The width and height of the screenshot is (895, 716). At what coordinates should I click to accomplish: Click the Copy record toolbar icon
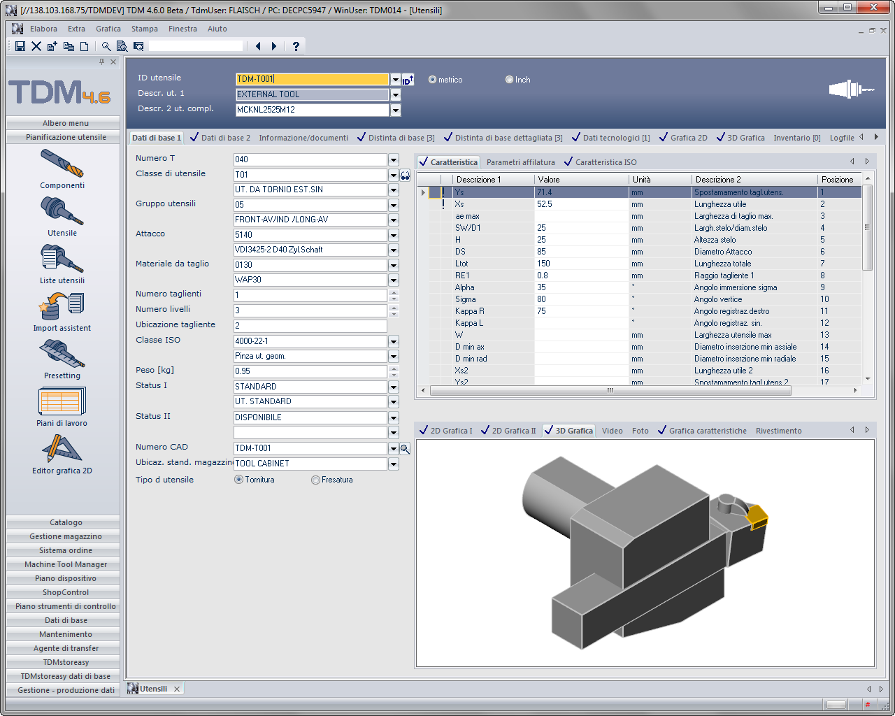[x=69, y=46]
